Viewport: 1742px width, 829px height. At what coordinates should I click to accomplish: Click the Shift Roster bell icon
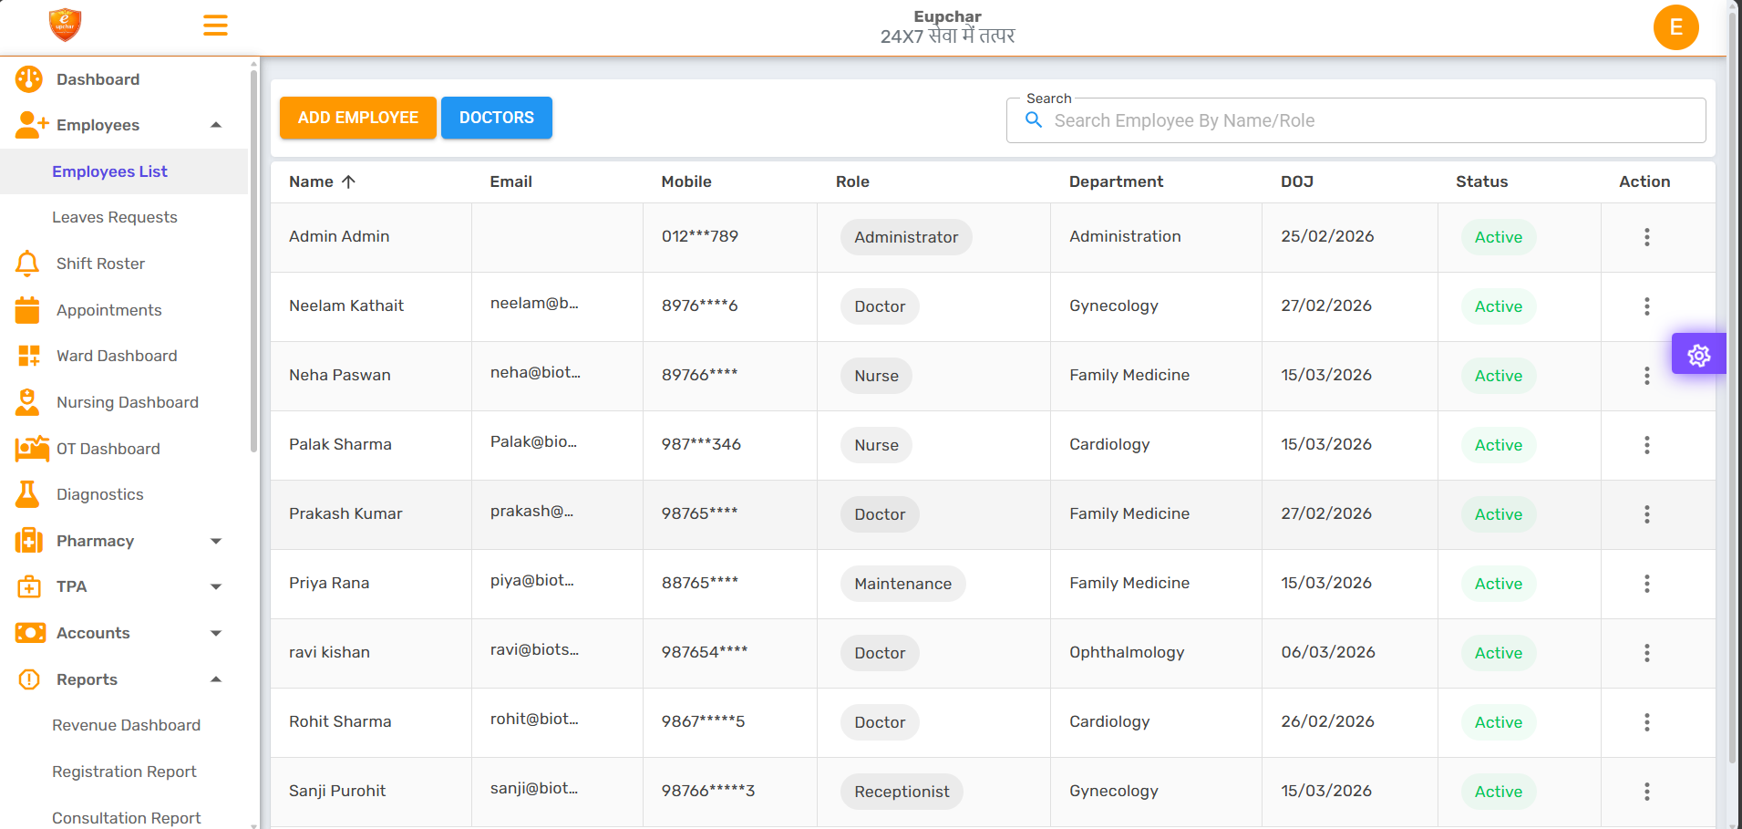[27, 264]
